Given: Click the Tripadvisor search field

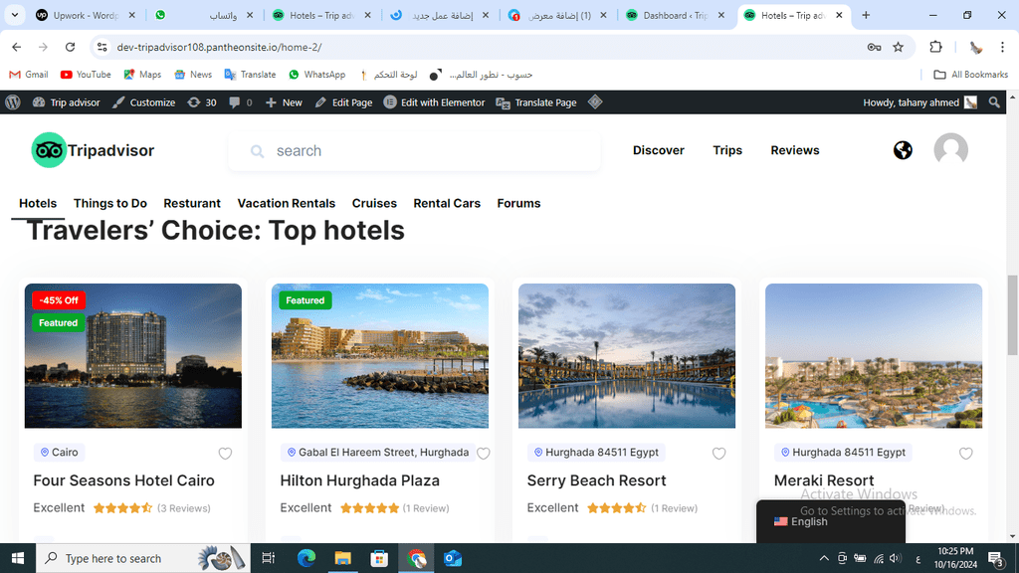Looking at the screenshot, I should tap(415, 151).
